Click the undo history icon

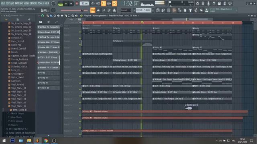click(x=198, y=4)
